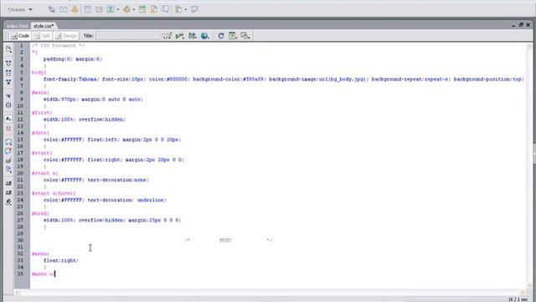Expand the Templates dropdown arrow
Screen dimensions: 536x302
coord(186,9)
